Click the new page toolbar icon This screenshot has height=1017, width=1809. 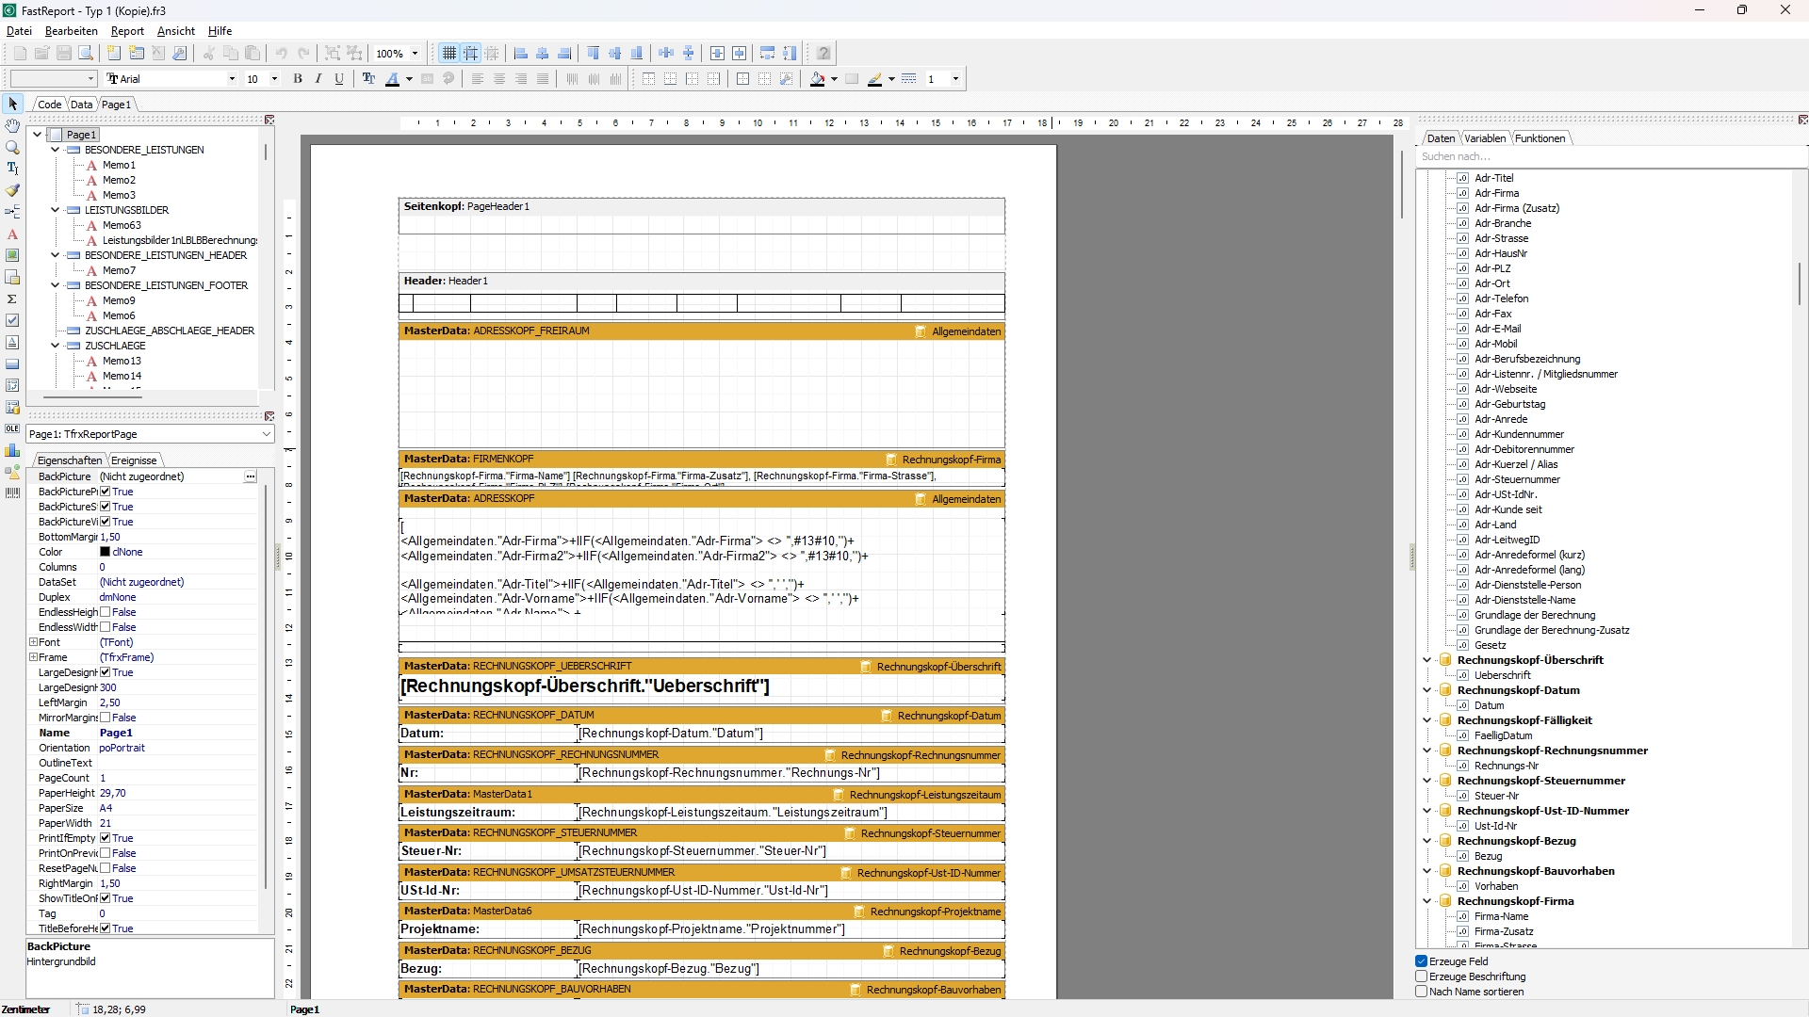114,54
